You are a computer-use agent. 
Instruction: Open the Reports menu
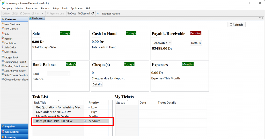pyautogui.click(x=45, y=9)
